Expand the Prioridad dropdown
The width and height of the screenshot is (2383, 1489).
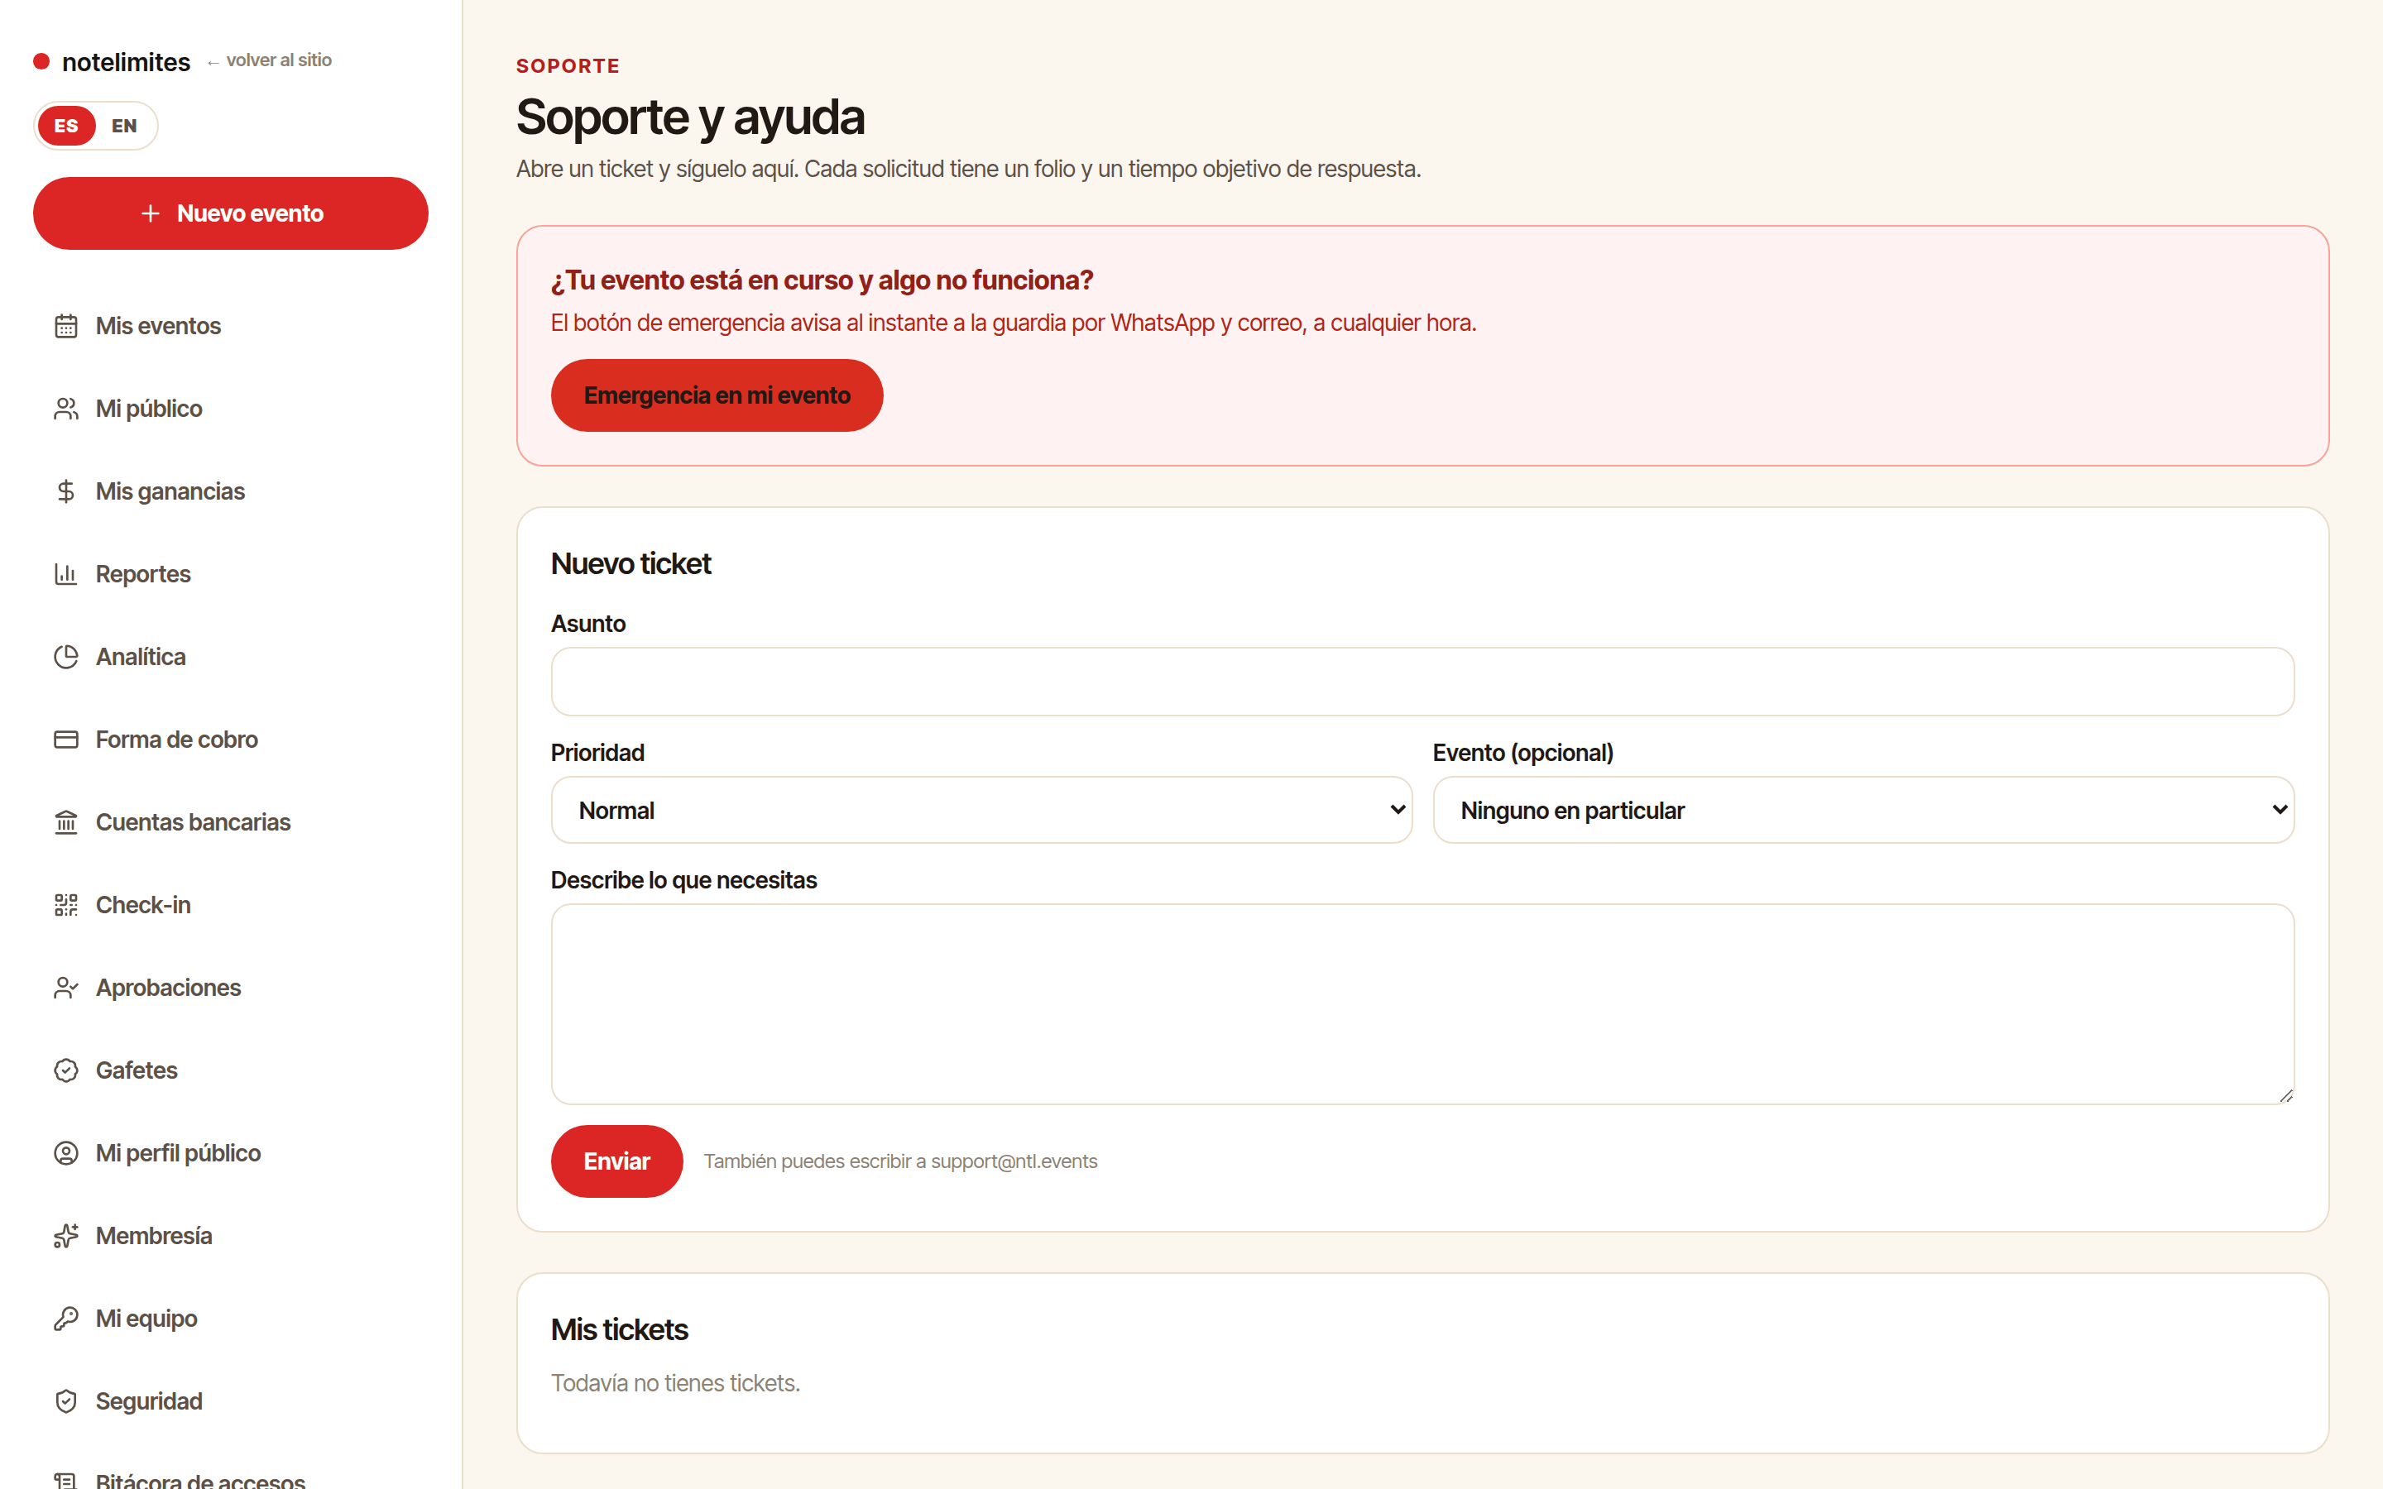click(981, 811)
